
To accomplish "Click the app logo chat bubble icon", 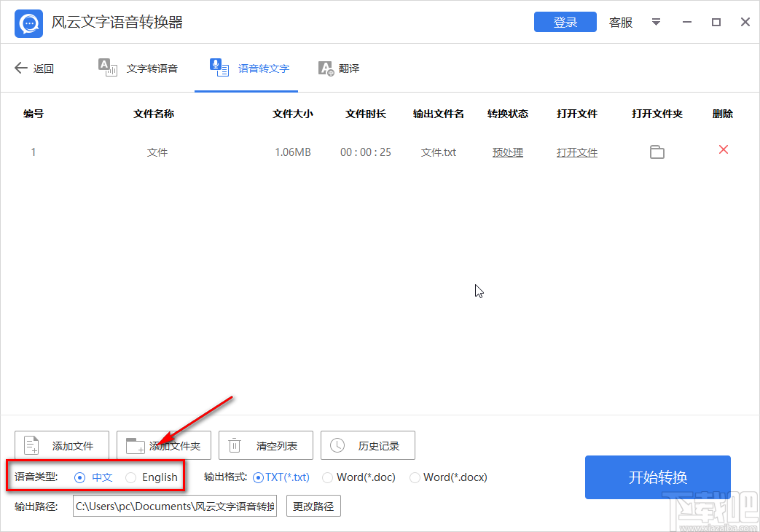I will coord(28,23).
